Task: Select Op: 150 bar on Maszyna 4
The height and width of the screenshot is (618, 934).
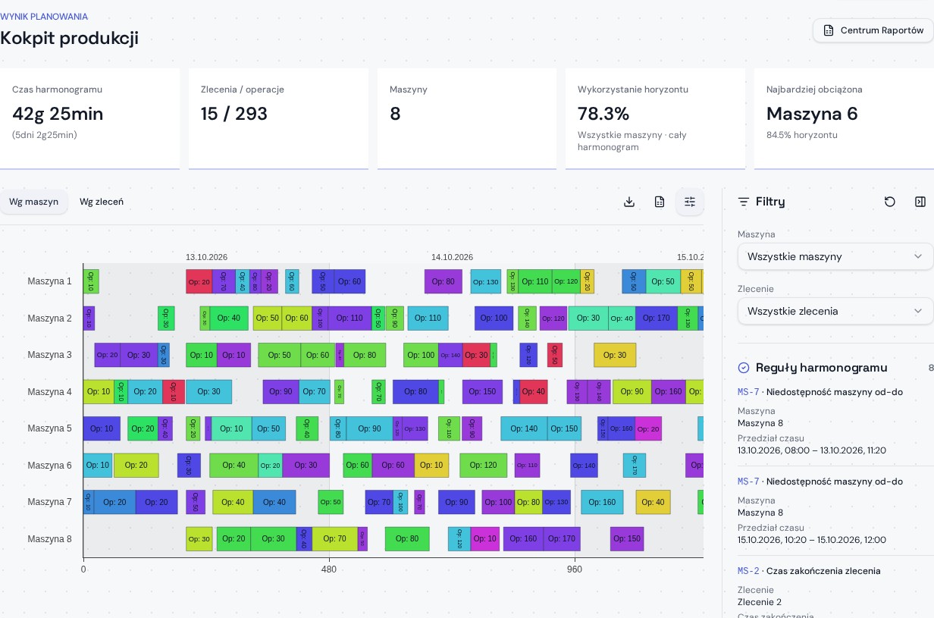Action: pos(482,392)
